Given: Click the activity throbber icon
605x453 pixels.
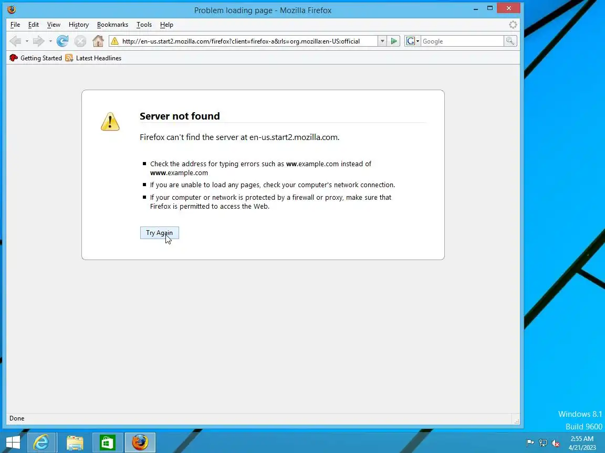Looking at the screenshot, I should pos(513,25).
